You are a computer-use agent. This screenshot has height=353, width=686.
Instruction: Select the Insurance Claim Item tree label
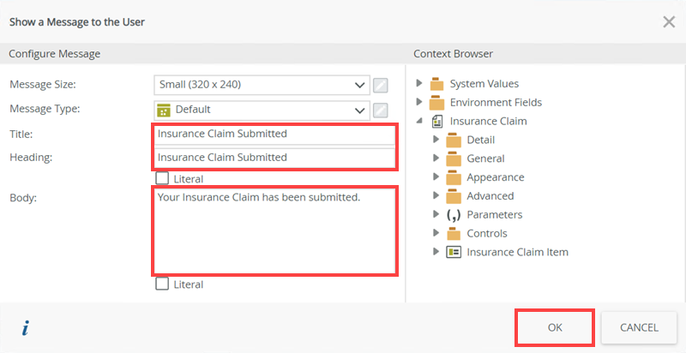tap(517, 252)
